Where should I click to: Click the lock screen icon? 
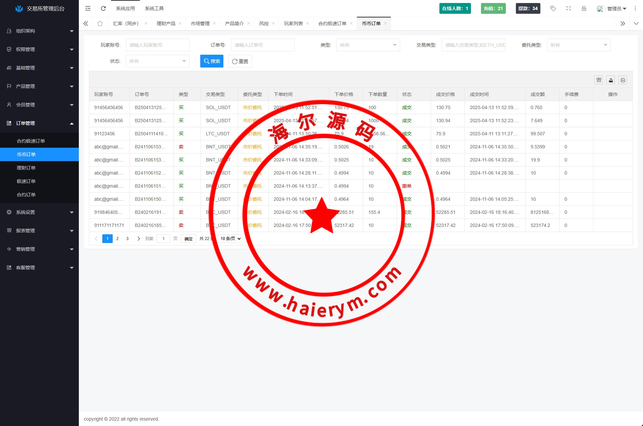584,8
